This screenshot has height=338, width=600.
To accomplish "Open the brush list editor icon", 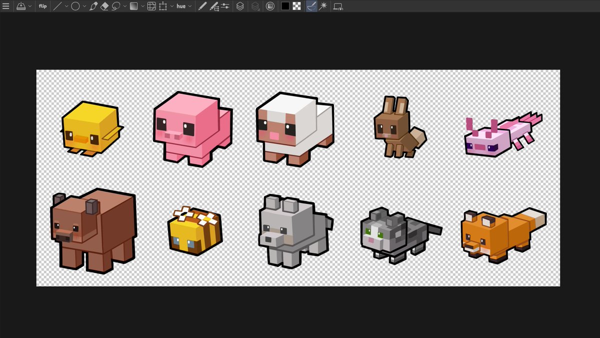I will click(x=214, y=7).
